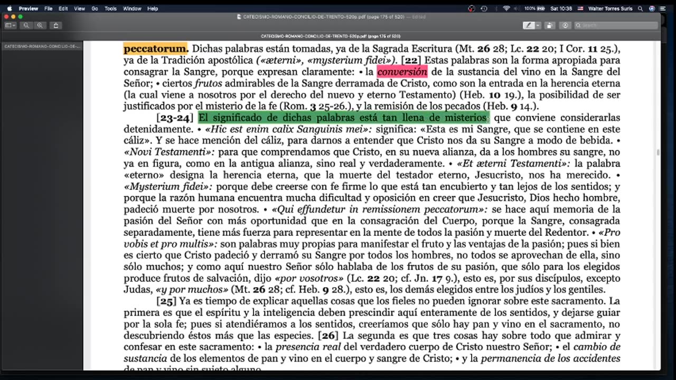Click the italic words presencia real

click(309, 347)
